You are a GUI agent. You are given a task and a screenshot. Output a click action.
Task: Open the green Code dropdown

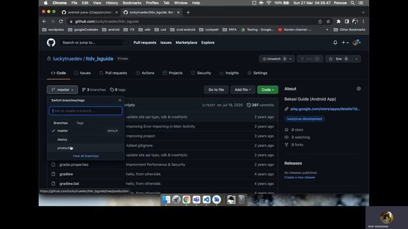coord(268,90)
